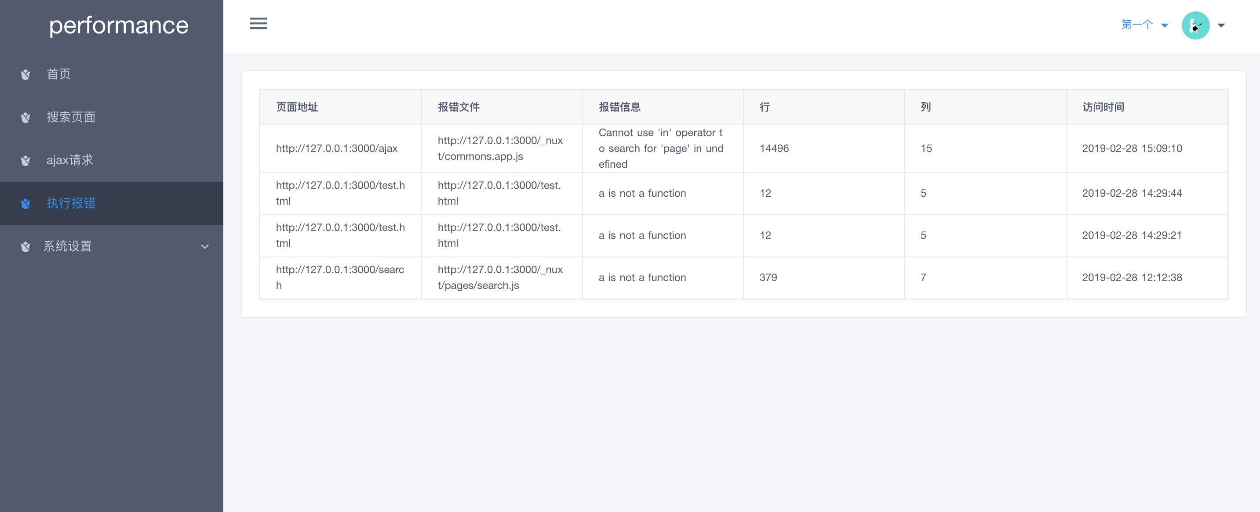Screen dimensions: 1260x512
Task: Click the round user avatar
Action: (1195, 25)
